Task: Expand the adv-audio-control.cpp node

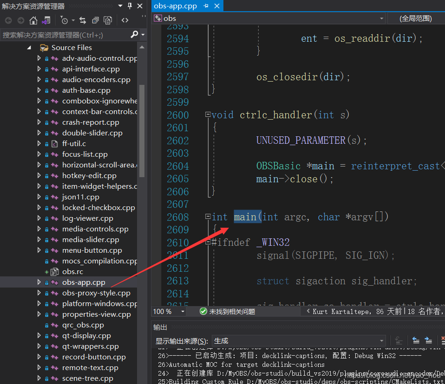Action: (x=39, y=58)
